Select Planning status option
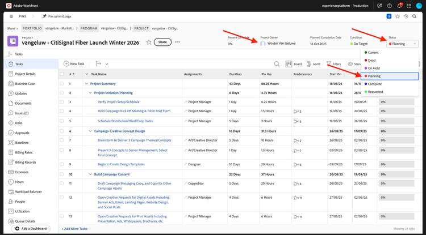This screenshot has width=426, height=235. 390,76
